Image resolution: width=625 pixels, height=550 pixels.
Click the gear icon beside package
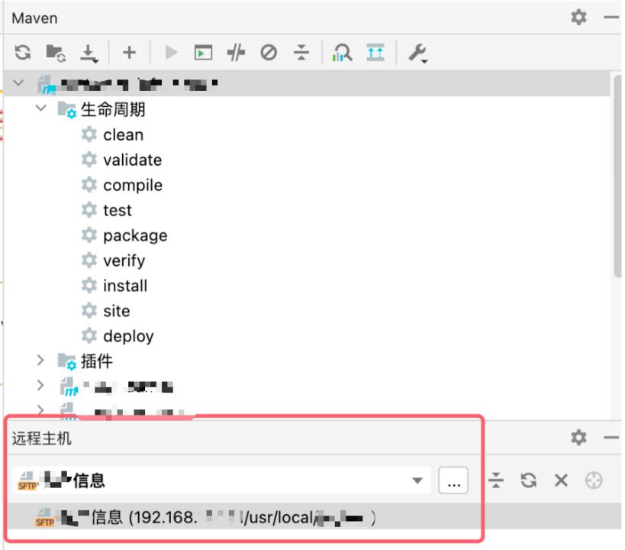(x=89, y=235)
